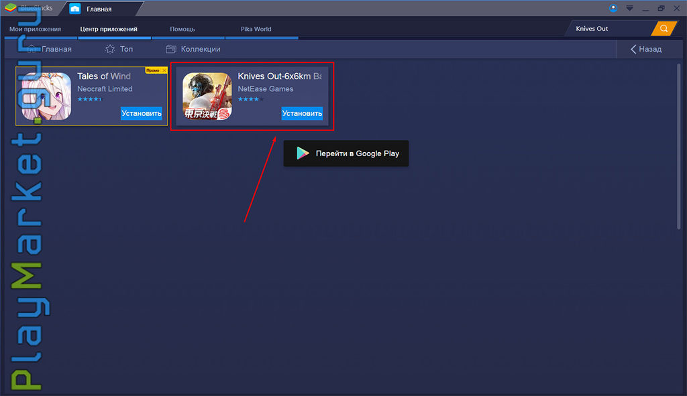This screenshot has height=396, width=687.
Task: Open the user account profile icon
Action: coord(613,8)
